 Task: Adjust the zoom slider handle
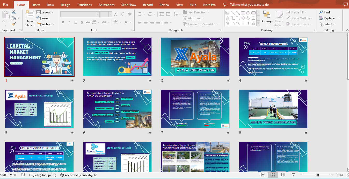[x=318, y=175]
